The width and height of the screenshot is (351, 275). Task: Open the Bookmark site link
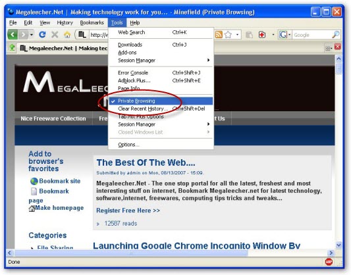(59, 181)
